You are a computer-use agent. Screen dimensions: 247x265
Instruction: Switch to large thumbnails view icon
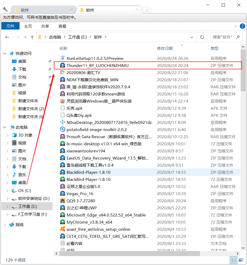pyautogui.click(x=241, y=260)
